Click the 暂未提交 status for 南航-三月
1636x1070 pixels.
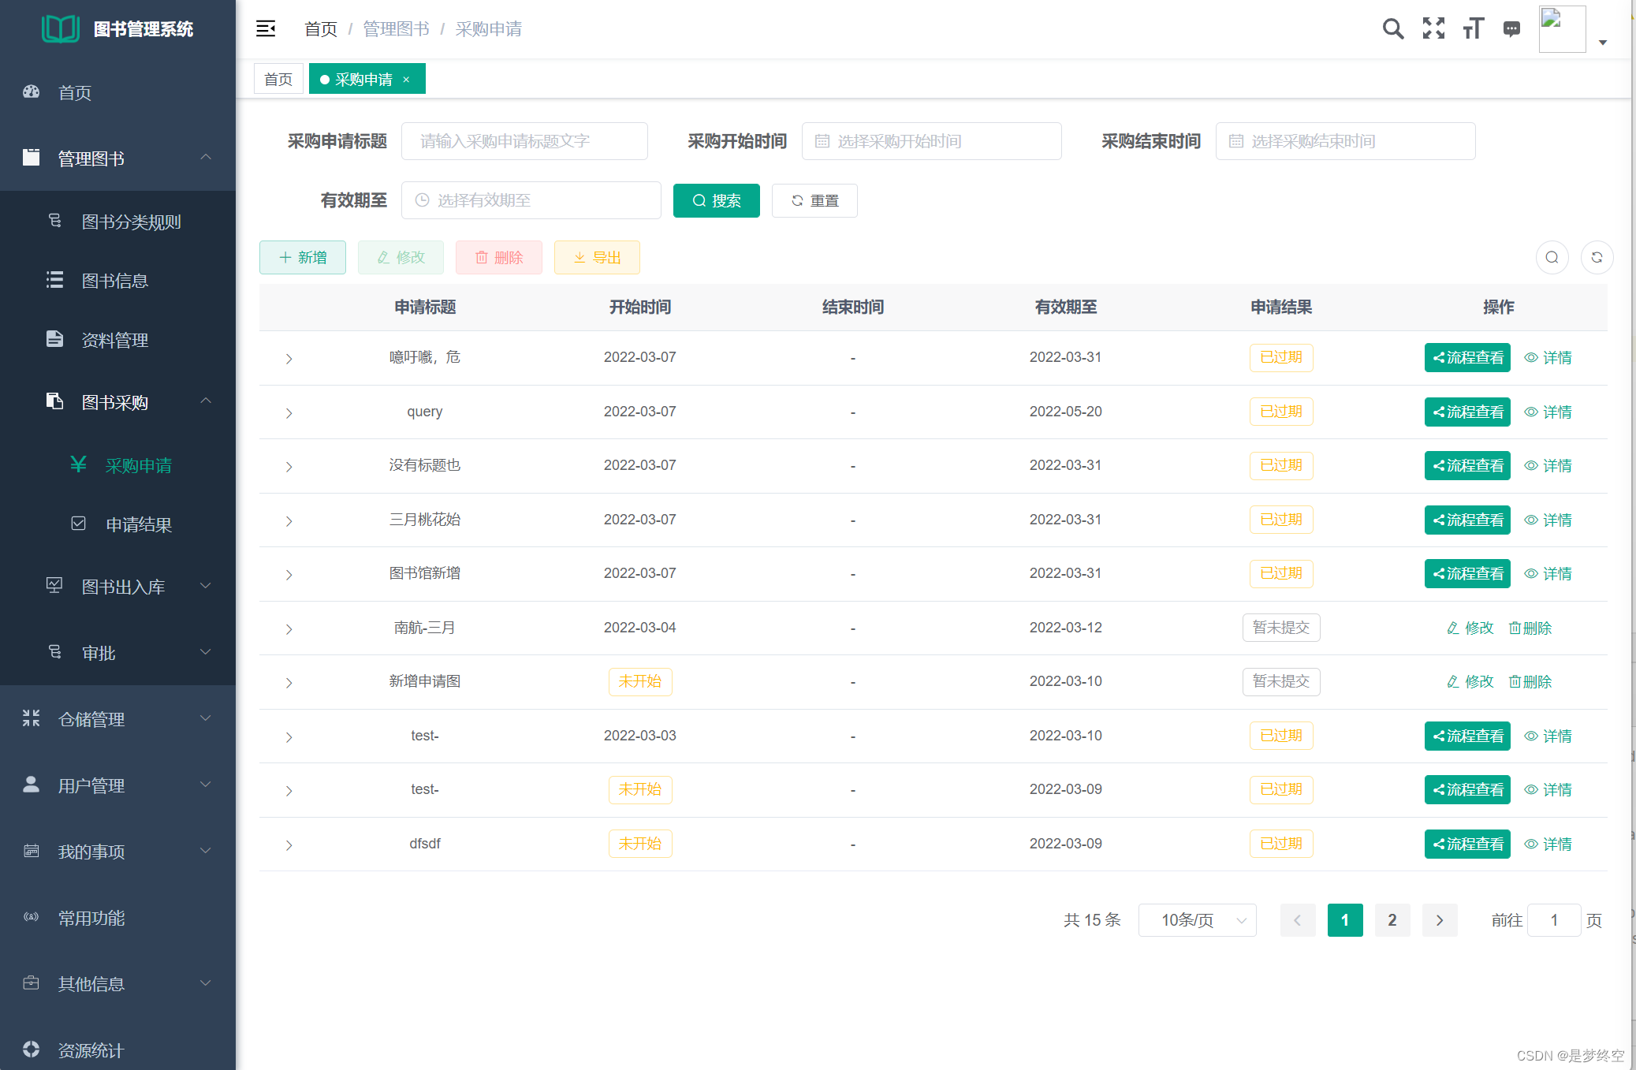pyautogui.click(x=1281, y=627)
